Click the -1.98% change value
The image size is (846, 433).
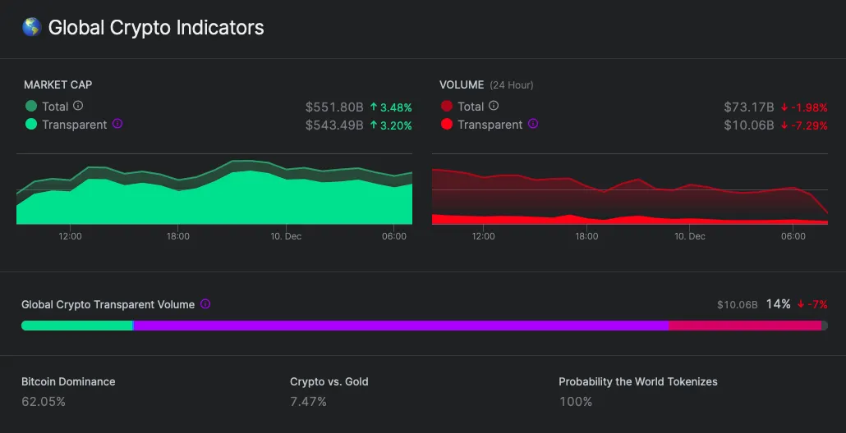[x=809, y=107]
